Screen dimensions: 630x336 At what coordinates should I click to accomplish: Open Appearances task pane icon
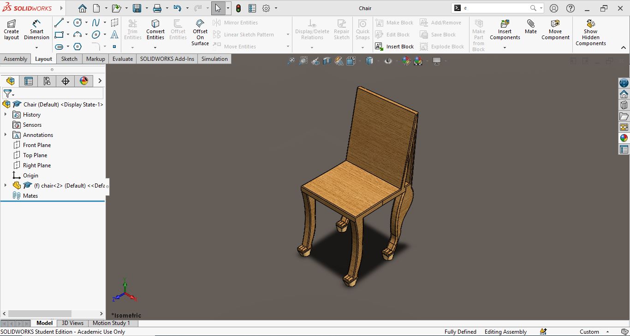click(624, 138)
